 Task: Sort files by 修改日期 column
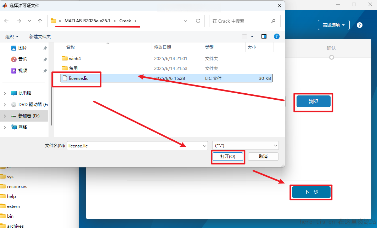point(163,47)
